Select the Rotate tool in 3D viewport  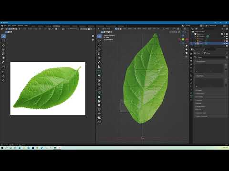(99, 49)
